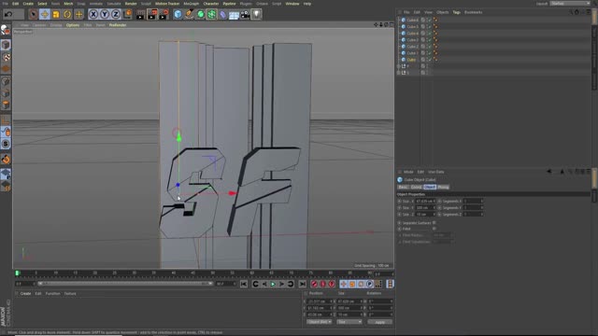
Task: Select the Live Selection arrow tool
Action: [x=34, y=15]
